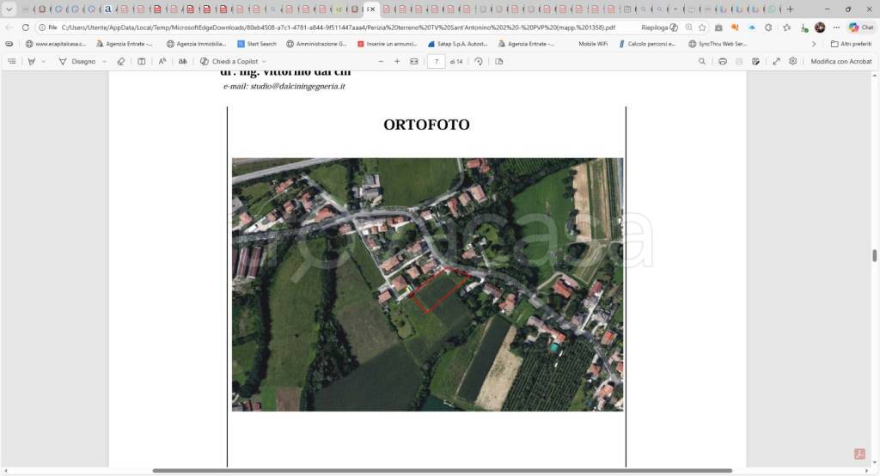880x476 pixels.
Task: Click the zoom out minus button
Action: coord(381,62)
